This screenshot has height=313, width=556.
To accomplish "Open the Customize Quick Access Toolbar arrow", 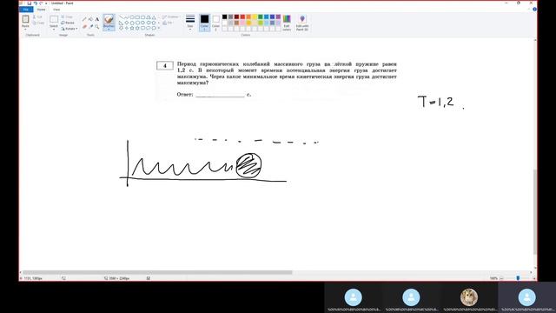I will [46, 3].
